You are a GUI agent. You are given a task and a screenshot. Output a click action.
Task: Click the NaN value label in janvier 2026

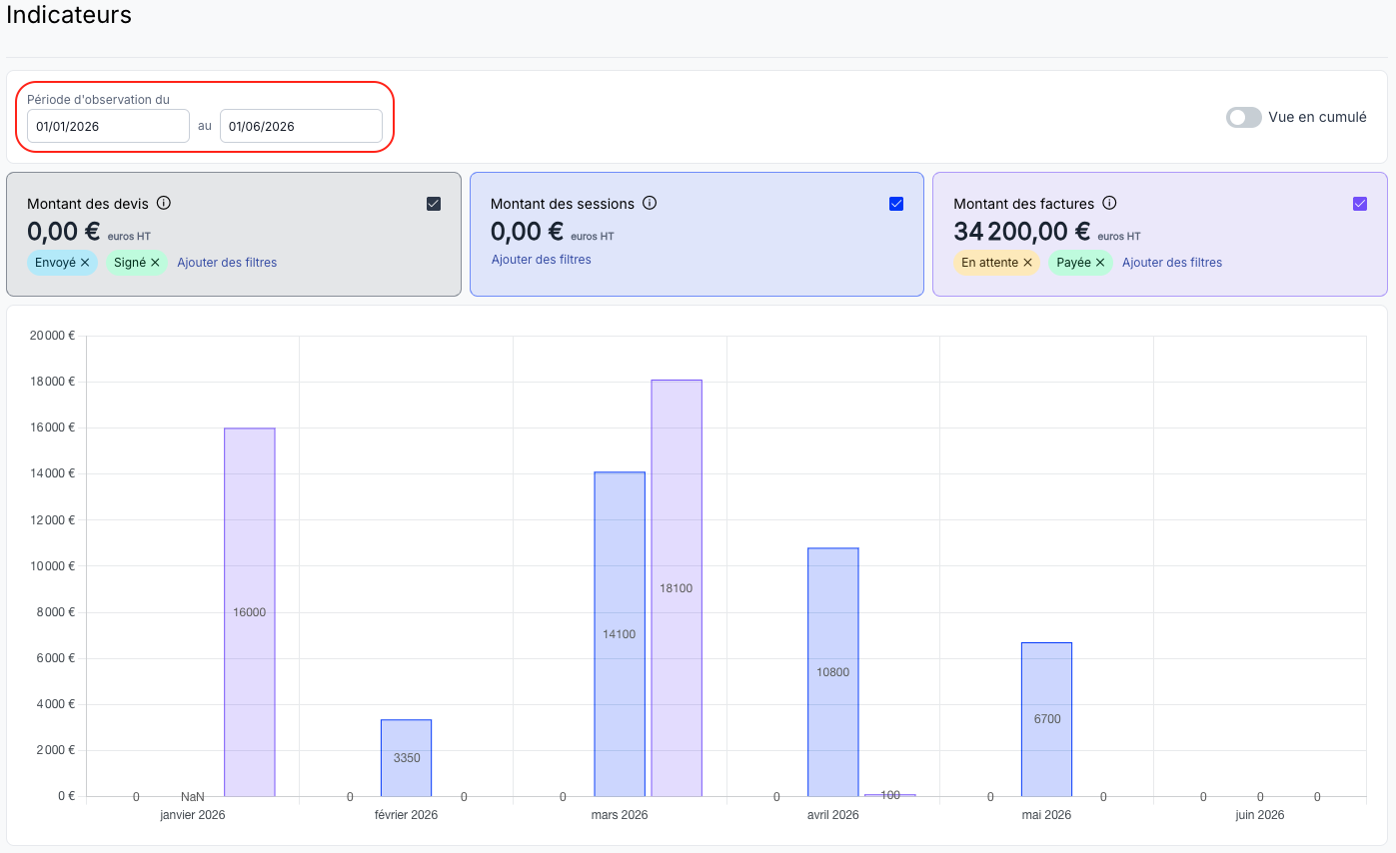click(193, 797)
